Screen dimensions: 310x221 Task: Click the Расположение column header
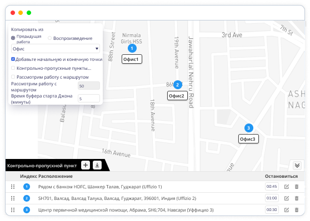(56, 176)
